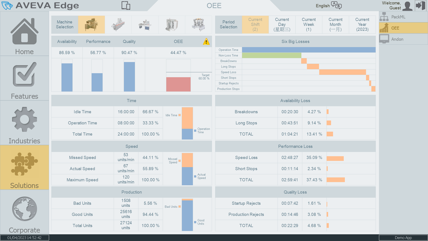
Task: Select Current Day period
Action: [x=282, y=25]
